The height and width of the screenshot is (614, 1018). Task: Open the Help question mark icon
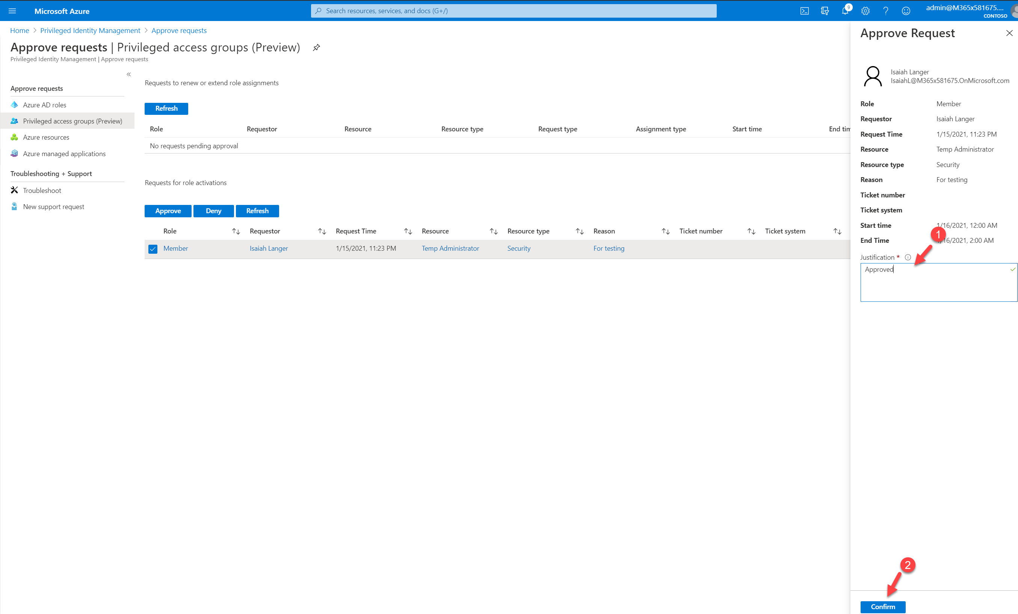[x=885, y=11]
